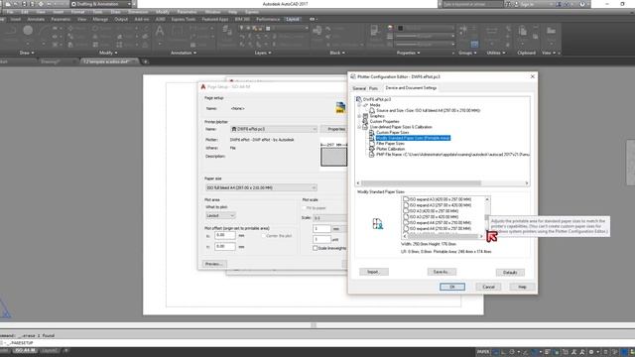Click the Text tool in Annotation panel
Image resolution: width=635 pixels, height=357 pixels.
tap(160, 31)
